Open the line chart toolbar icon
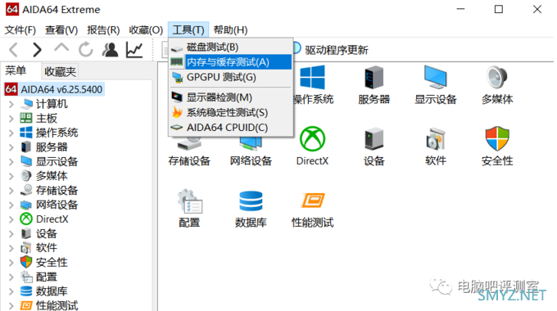This screenshot has width=557, height=311. pos(134,50)
